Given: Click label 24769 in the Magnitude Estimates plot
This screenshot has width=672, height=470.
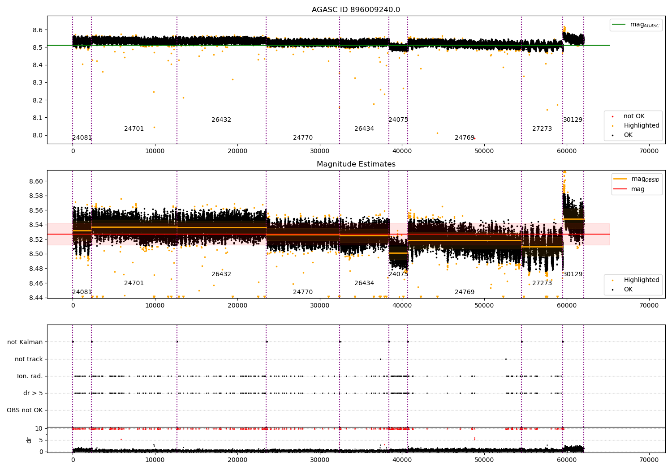Looking at the screenshot, I should click(x=465, y=292).
